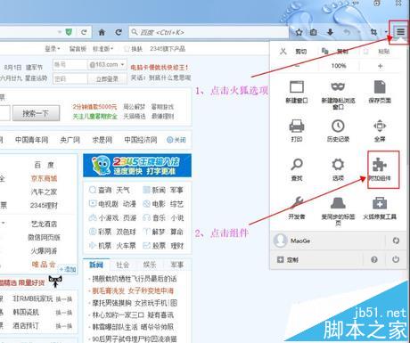
Task: Open the 留言板 link
Action: 78,48
